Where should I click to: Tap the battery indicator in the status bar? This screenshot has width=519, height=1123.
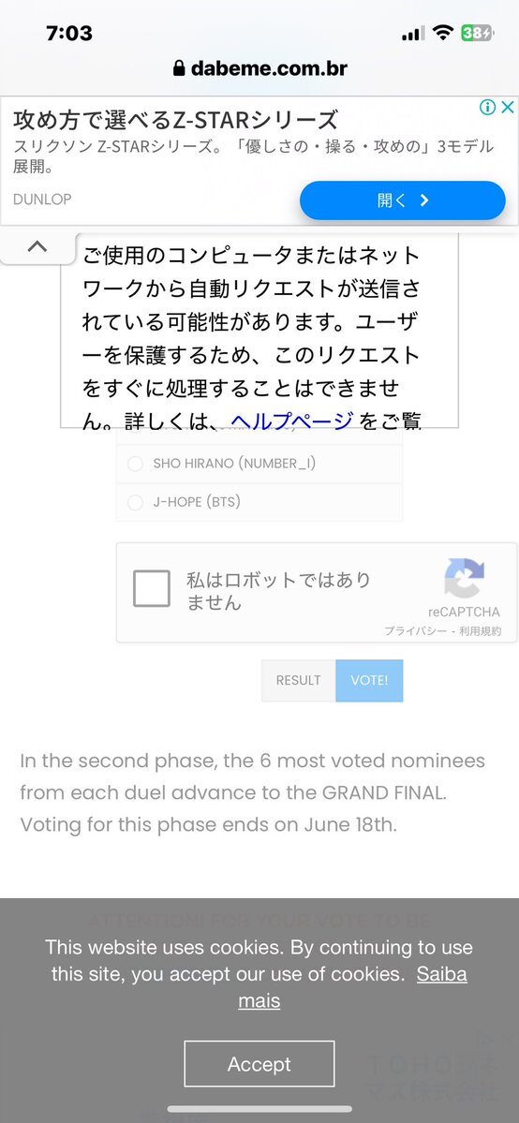coord(477,33)
